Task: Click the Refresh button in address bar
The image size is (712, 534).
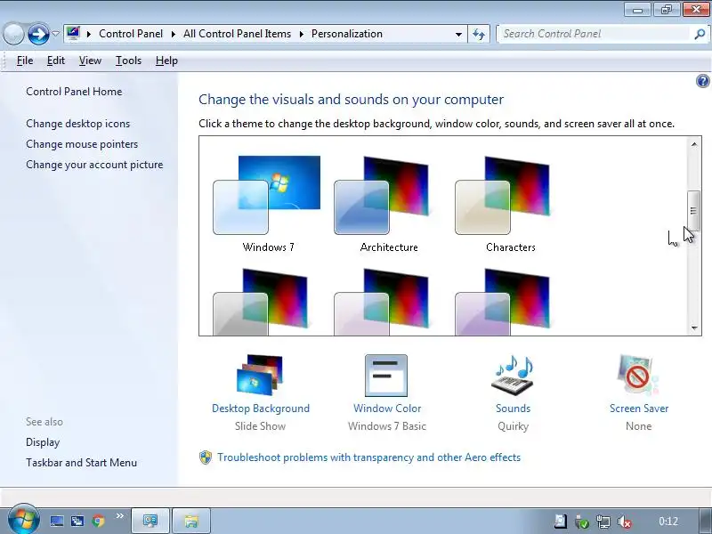Action: (479, 34)
